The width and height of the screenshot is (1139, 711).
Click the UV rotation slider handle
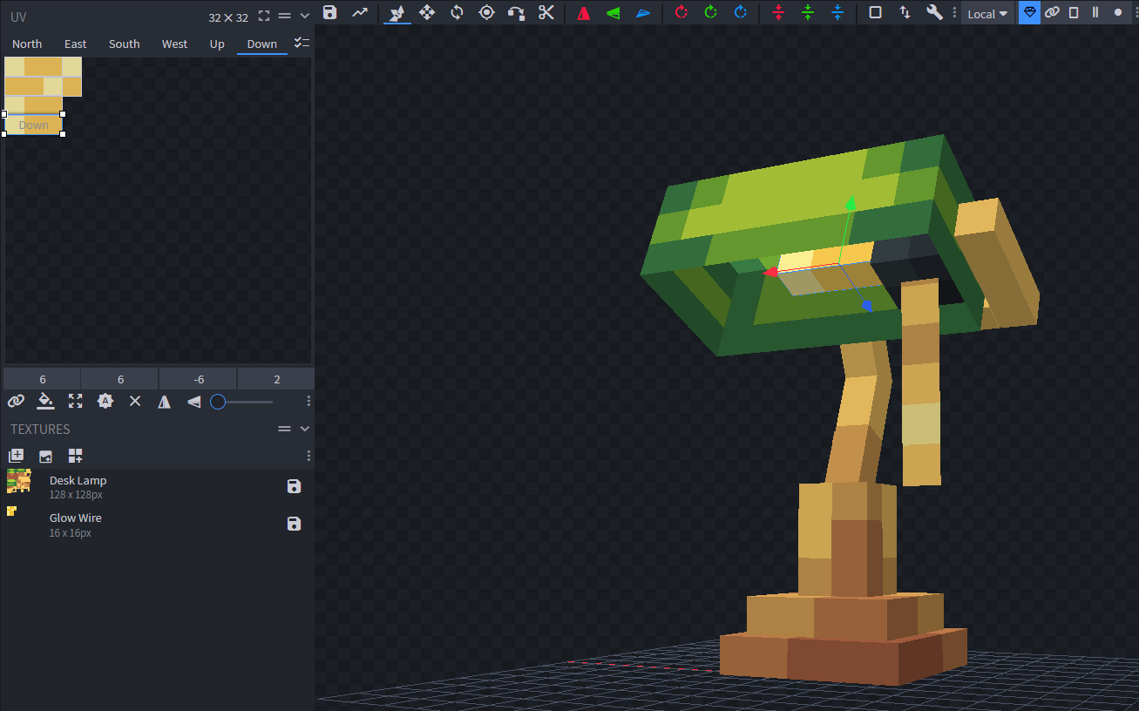pos(218,402)
